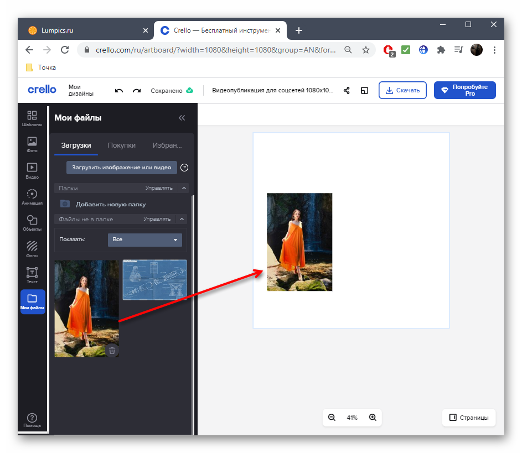Select the Текст tool in sidebar
The height and width of the screenshot is (453, 522).
(32, 275)
